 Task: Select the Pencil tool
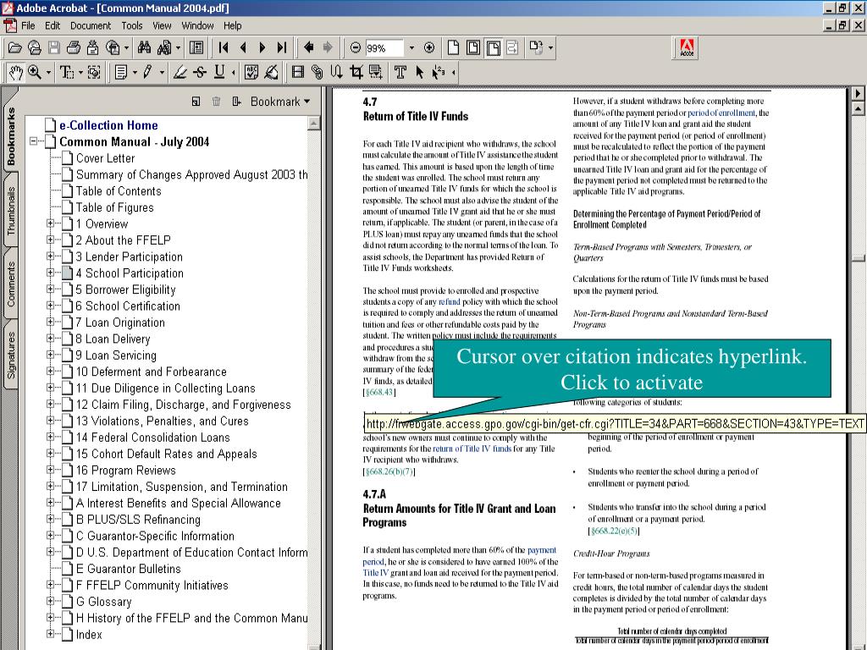[147, 73]
